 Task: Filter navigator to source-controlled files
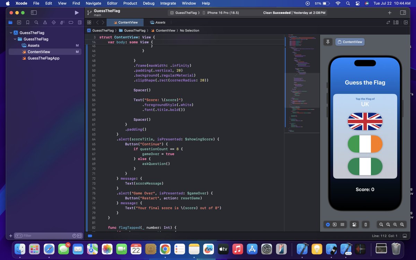(x=79, y=236)
